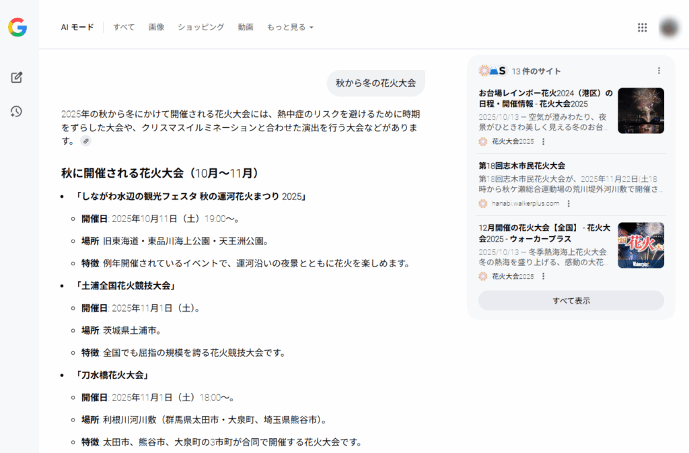Open the お台場レインボー花火2024 article link

click(545, 98)
